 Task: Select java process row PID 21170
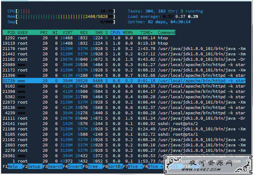pos(124,49)
